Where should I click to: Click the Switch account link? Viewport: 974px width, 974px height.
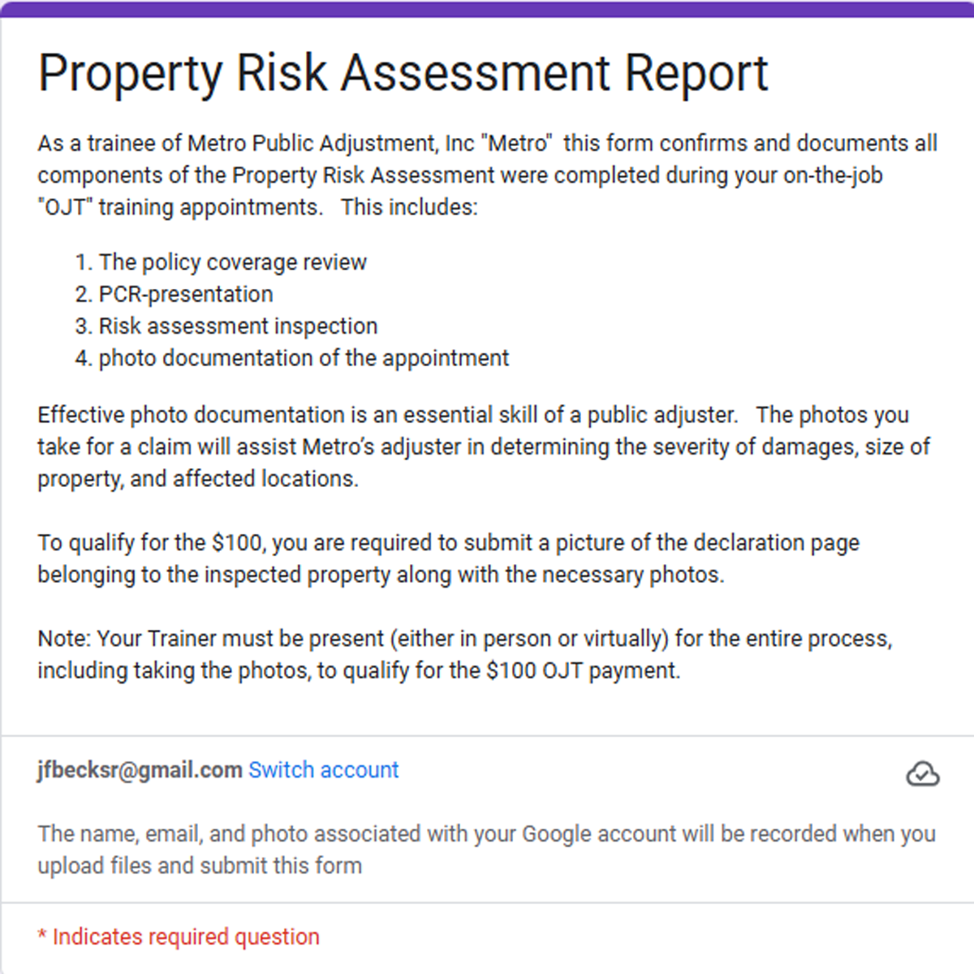[323, 769]
